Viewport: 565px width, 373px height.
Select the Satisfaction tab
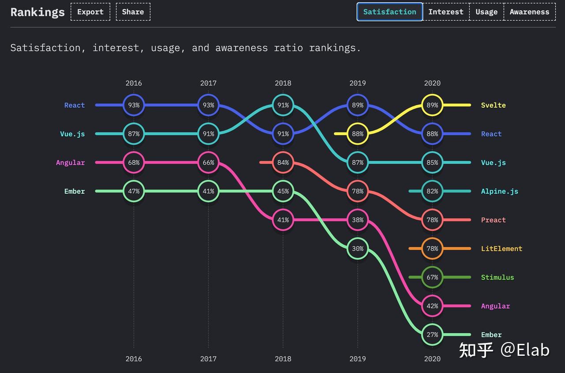(389, 12)
